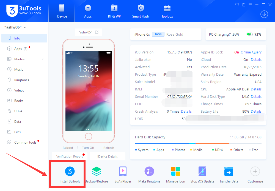Click the Photos legend color swatch
The width and height of the screenshot is (275, 191).
pyautogui.click(x=173, y=150)
